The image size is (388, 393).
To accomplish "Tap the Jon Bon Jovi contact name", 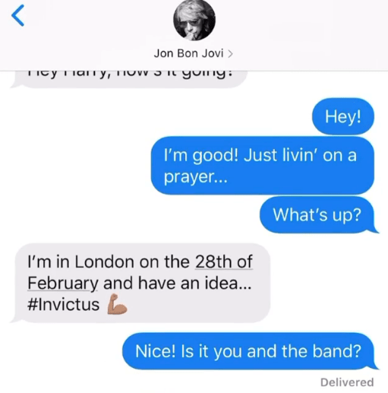I will (188, 53).
